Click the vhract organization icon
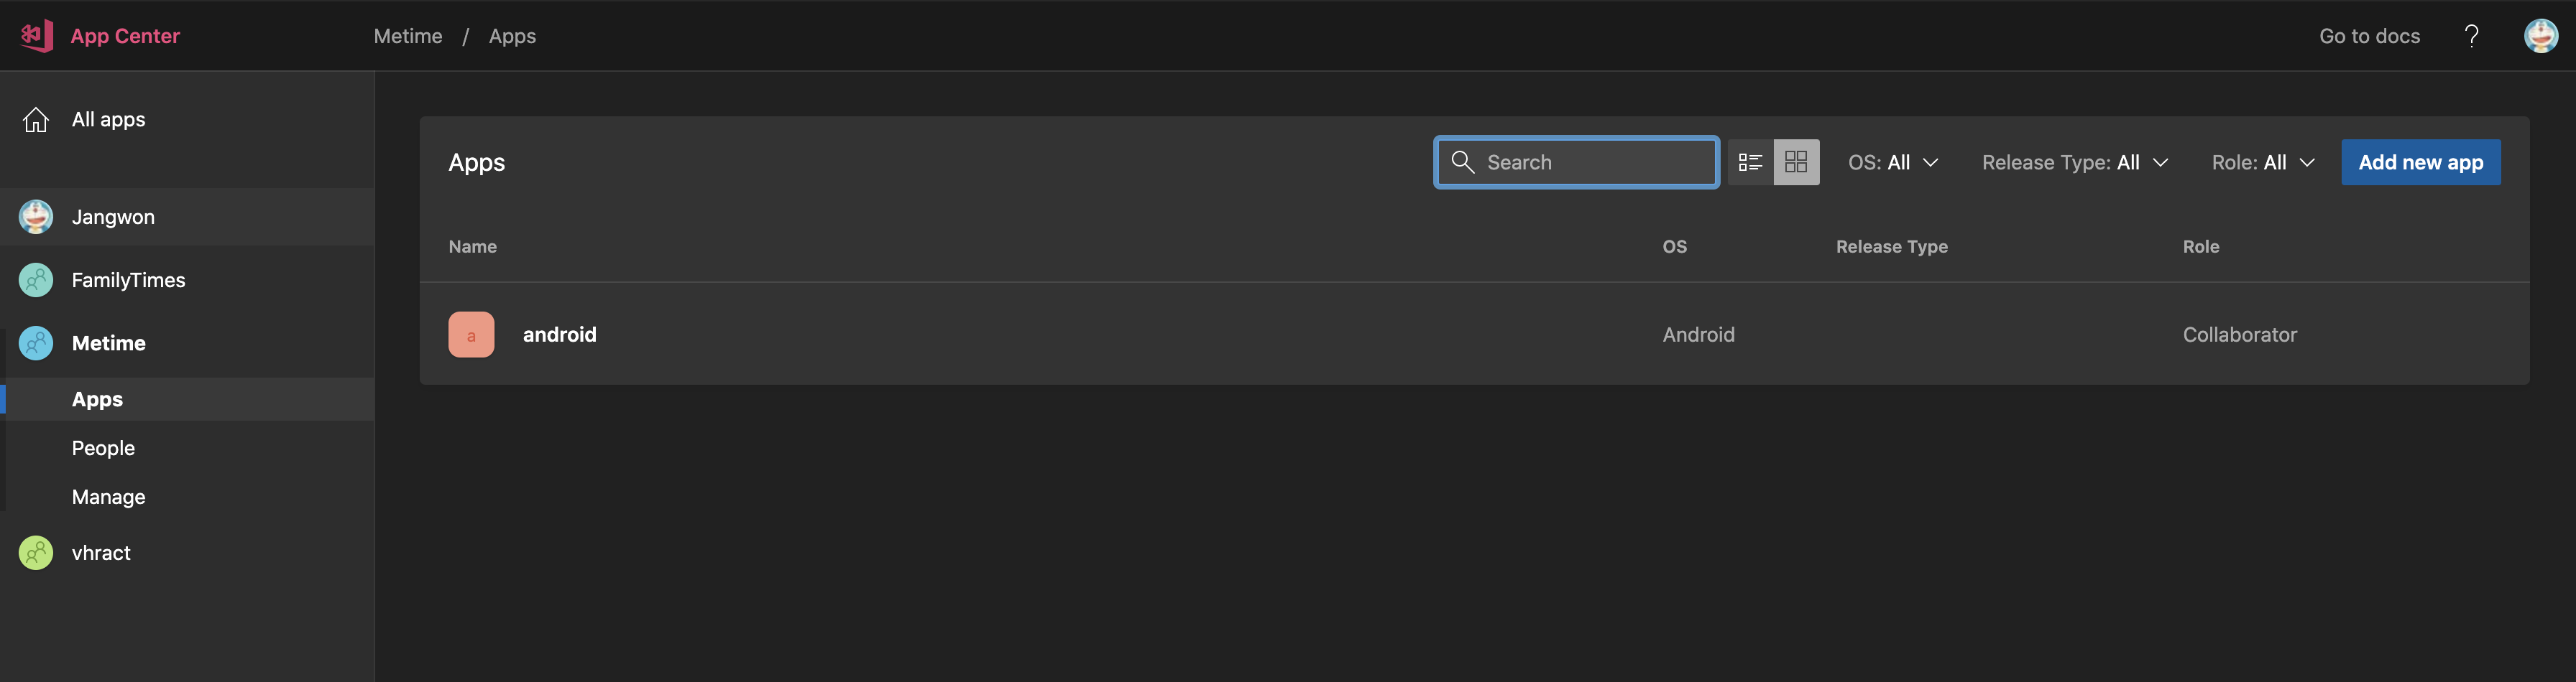 pyautogui.click(x=36, y=552)
